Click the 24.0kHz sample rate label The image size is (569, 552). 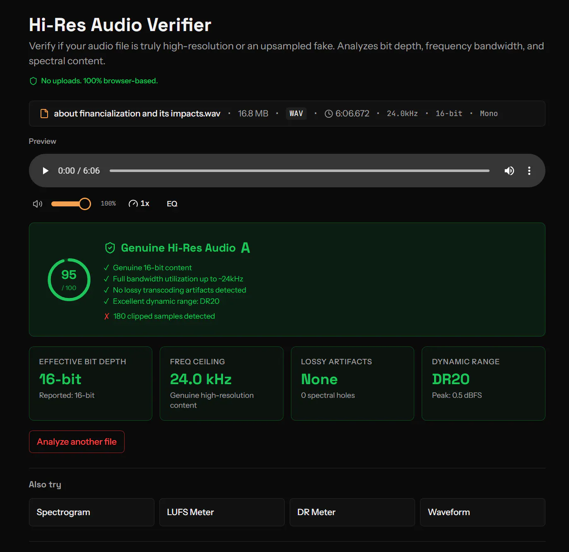402,114
